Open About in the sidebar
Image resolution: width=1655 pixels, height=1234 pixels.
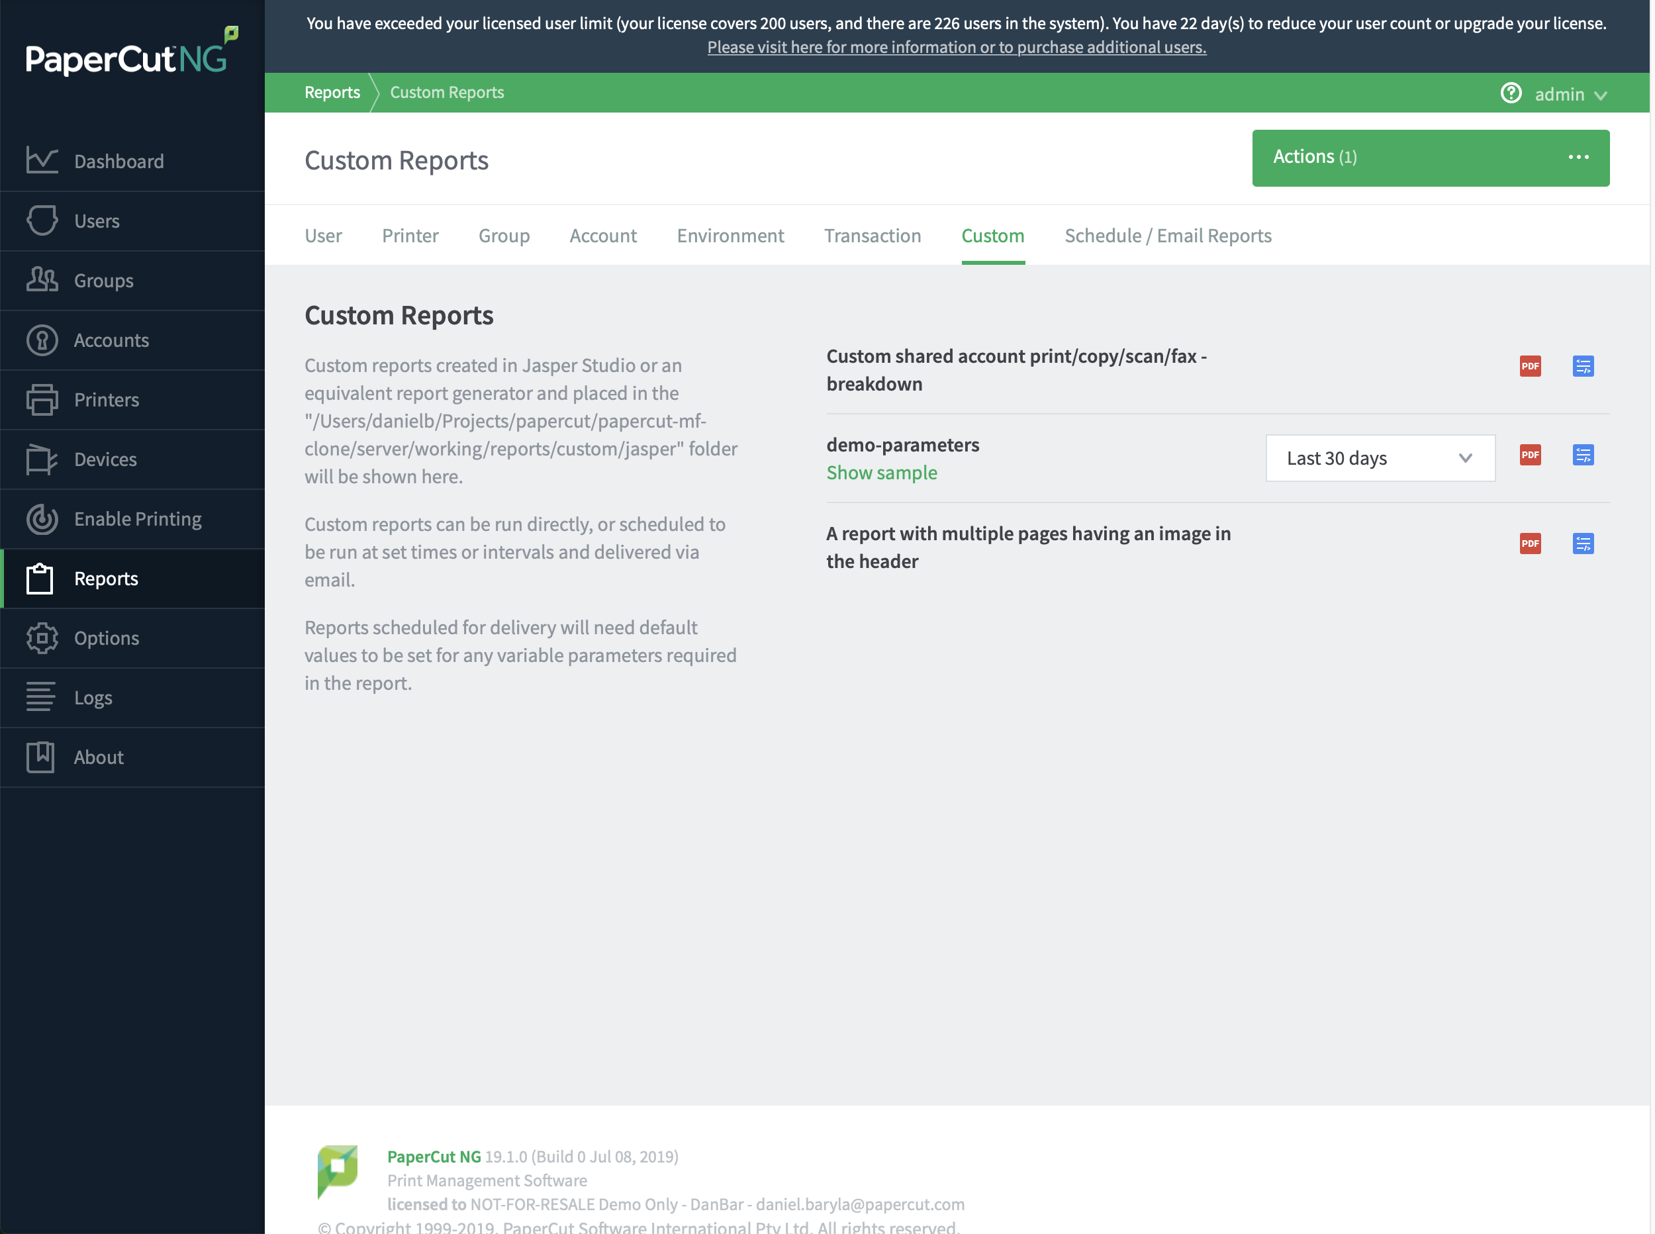click(132, 757)
